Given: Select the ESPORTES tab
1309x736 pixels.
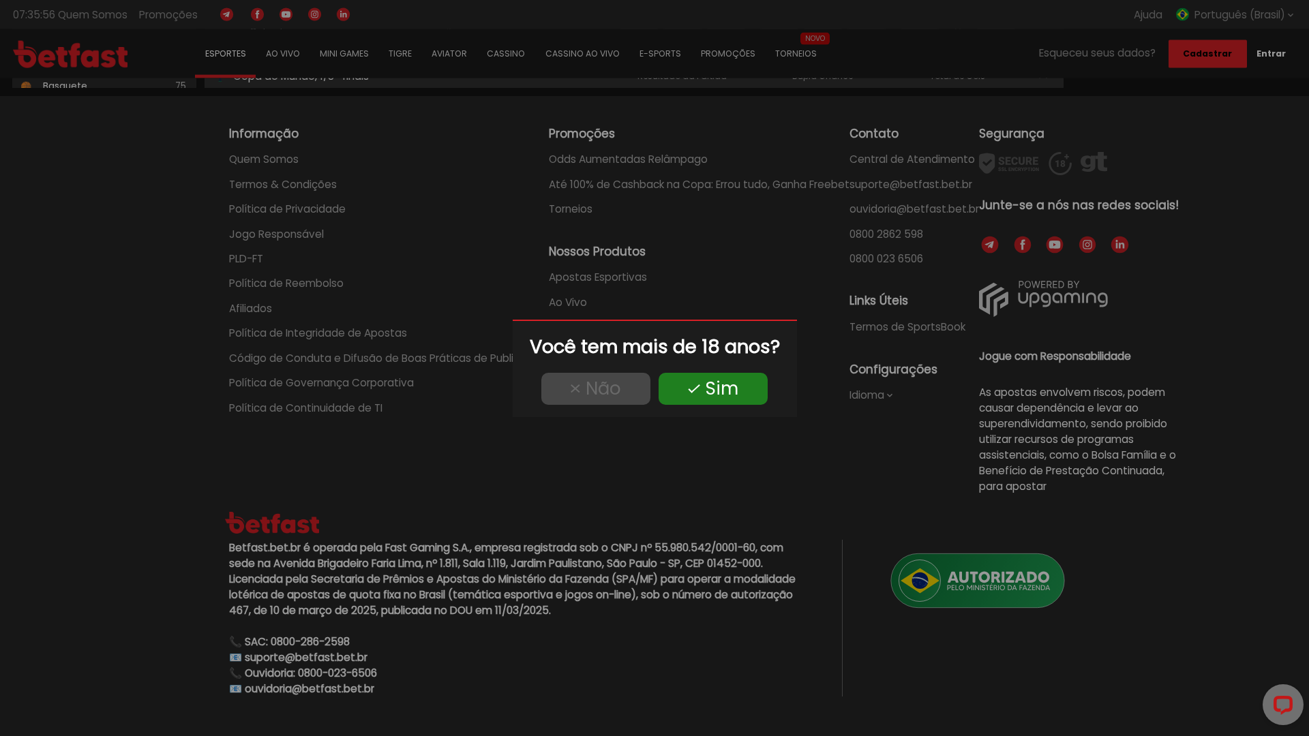Looking at the screenshot, I should 225,54.
